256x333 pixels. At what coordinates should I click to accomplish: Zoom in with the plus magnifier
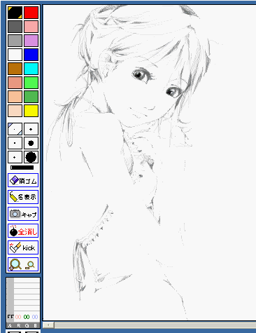pos(15,264)
